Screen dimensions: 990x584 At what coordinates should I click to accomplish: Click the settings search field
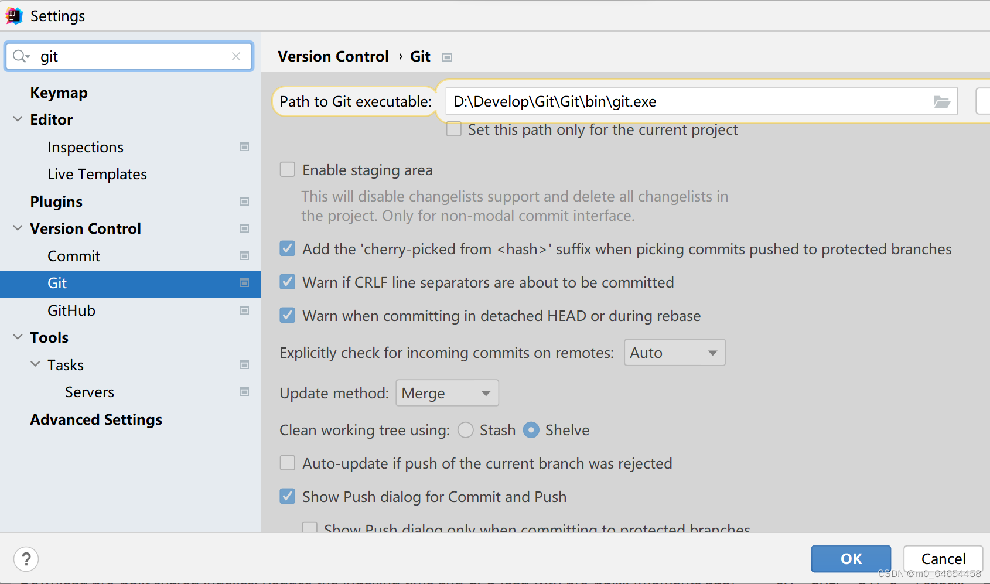[129, 56]
